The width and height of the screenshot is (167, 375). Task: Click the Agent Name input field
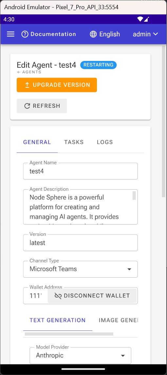pos(81,171)
